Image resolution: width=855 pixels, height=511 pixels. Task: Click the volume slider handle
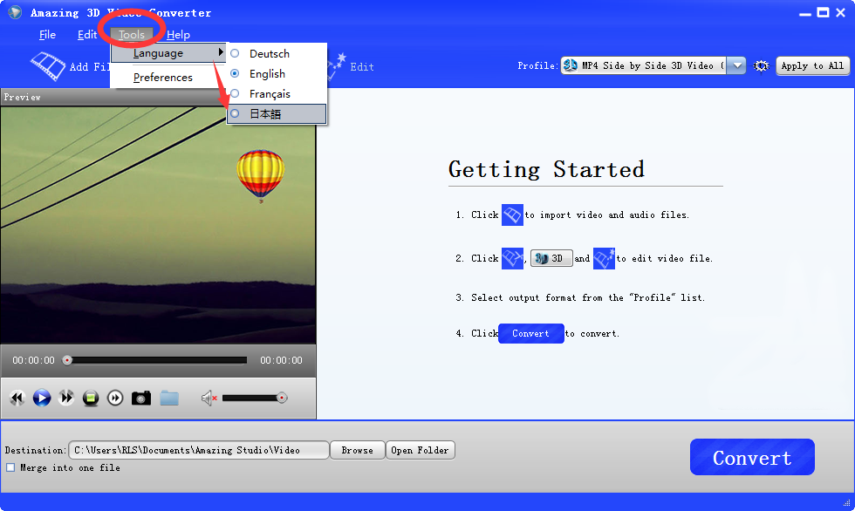pos(282,398)
